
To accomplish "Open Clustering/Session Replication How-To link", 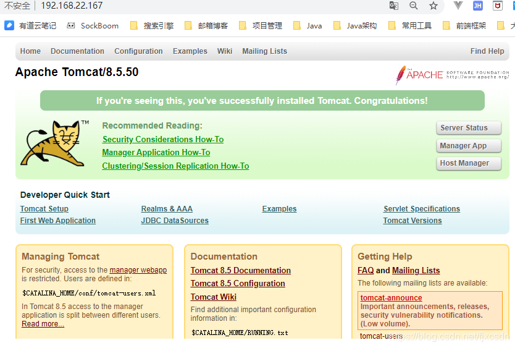I will pos(175,166).
